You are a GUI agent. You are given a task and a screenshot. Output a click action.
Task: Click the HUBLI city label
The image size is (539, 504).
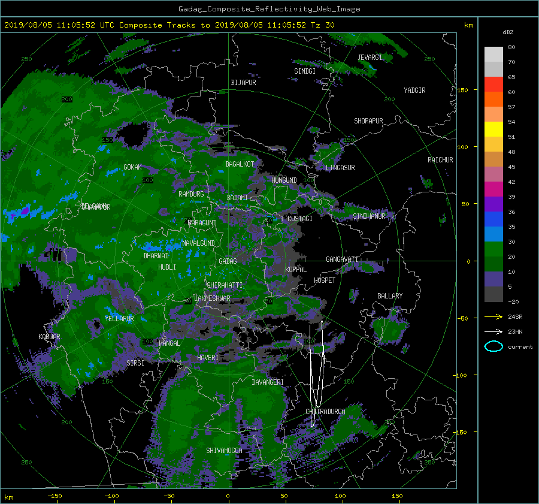pyautogui.click(x=167, y=267)
